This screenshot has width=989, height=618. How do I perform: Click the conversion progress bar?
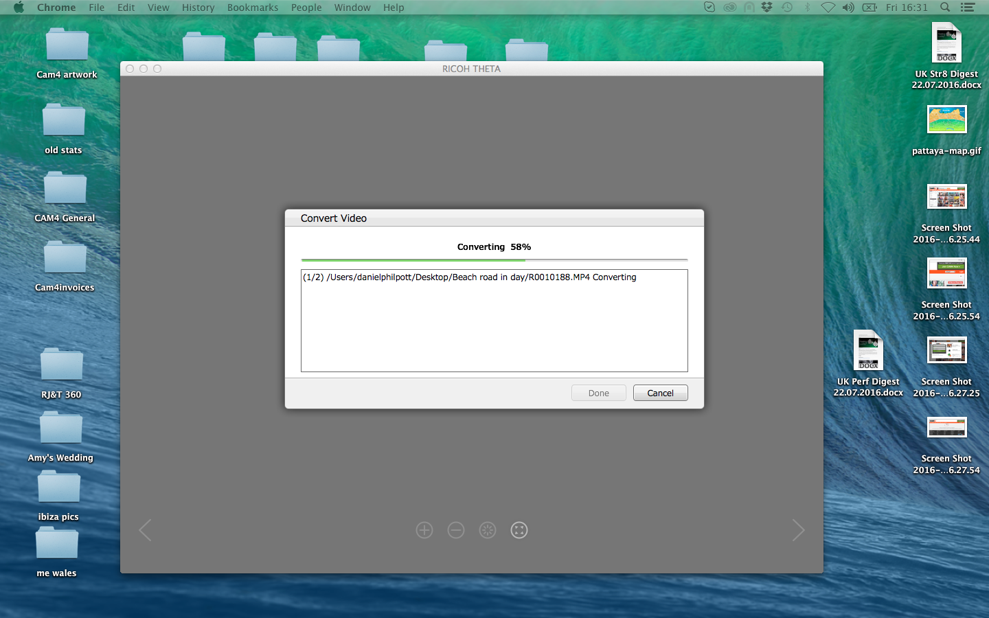[x=494, y=260]
